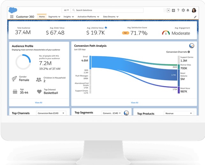
Task: Switch to the Home tab
Action: pyautogui.click(x=42, y=17)
